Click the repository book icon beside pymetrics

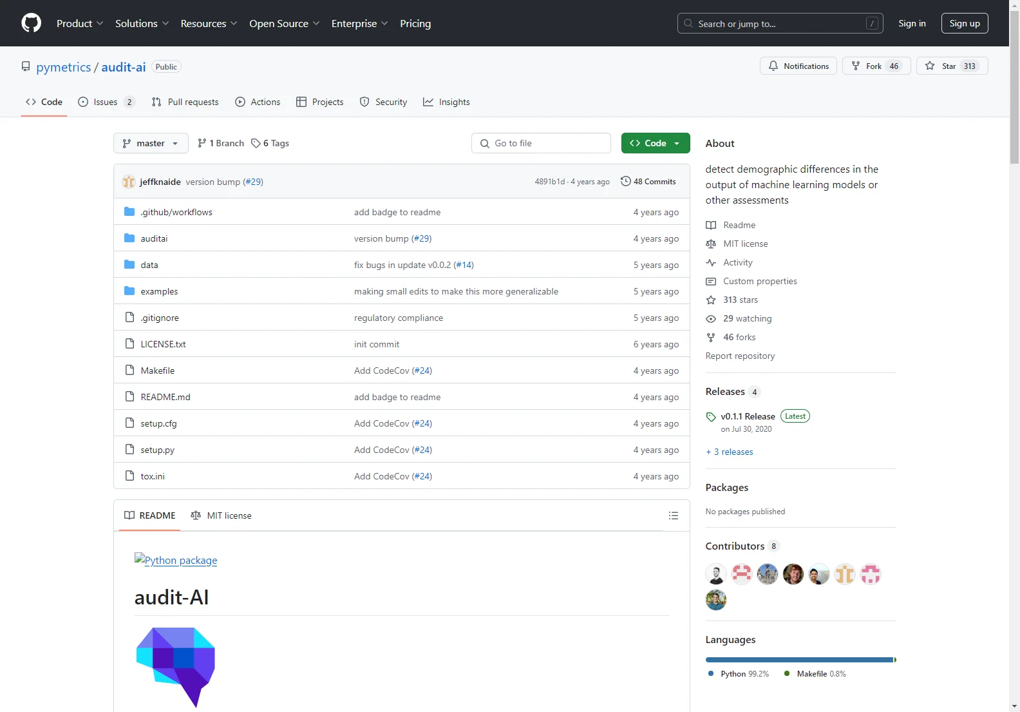coord(26,66)
